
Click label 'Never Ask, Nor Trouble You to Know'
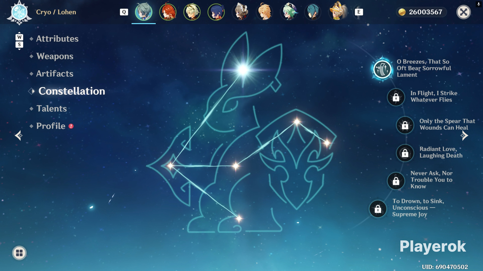pos(431,180)
